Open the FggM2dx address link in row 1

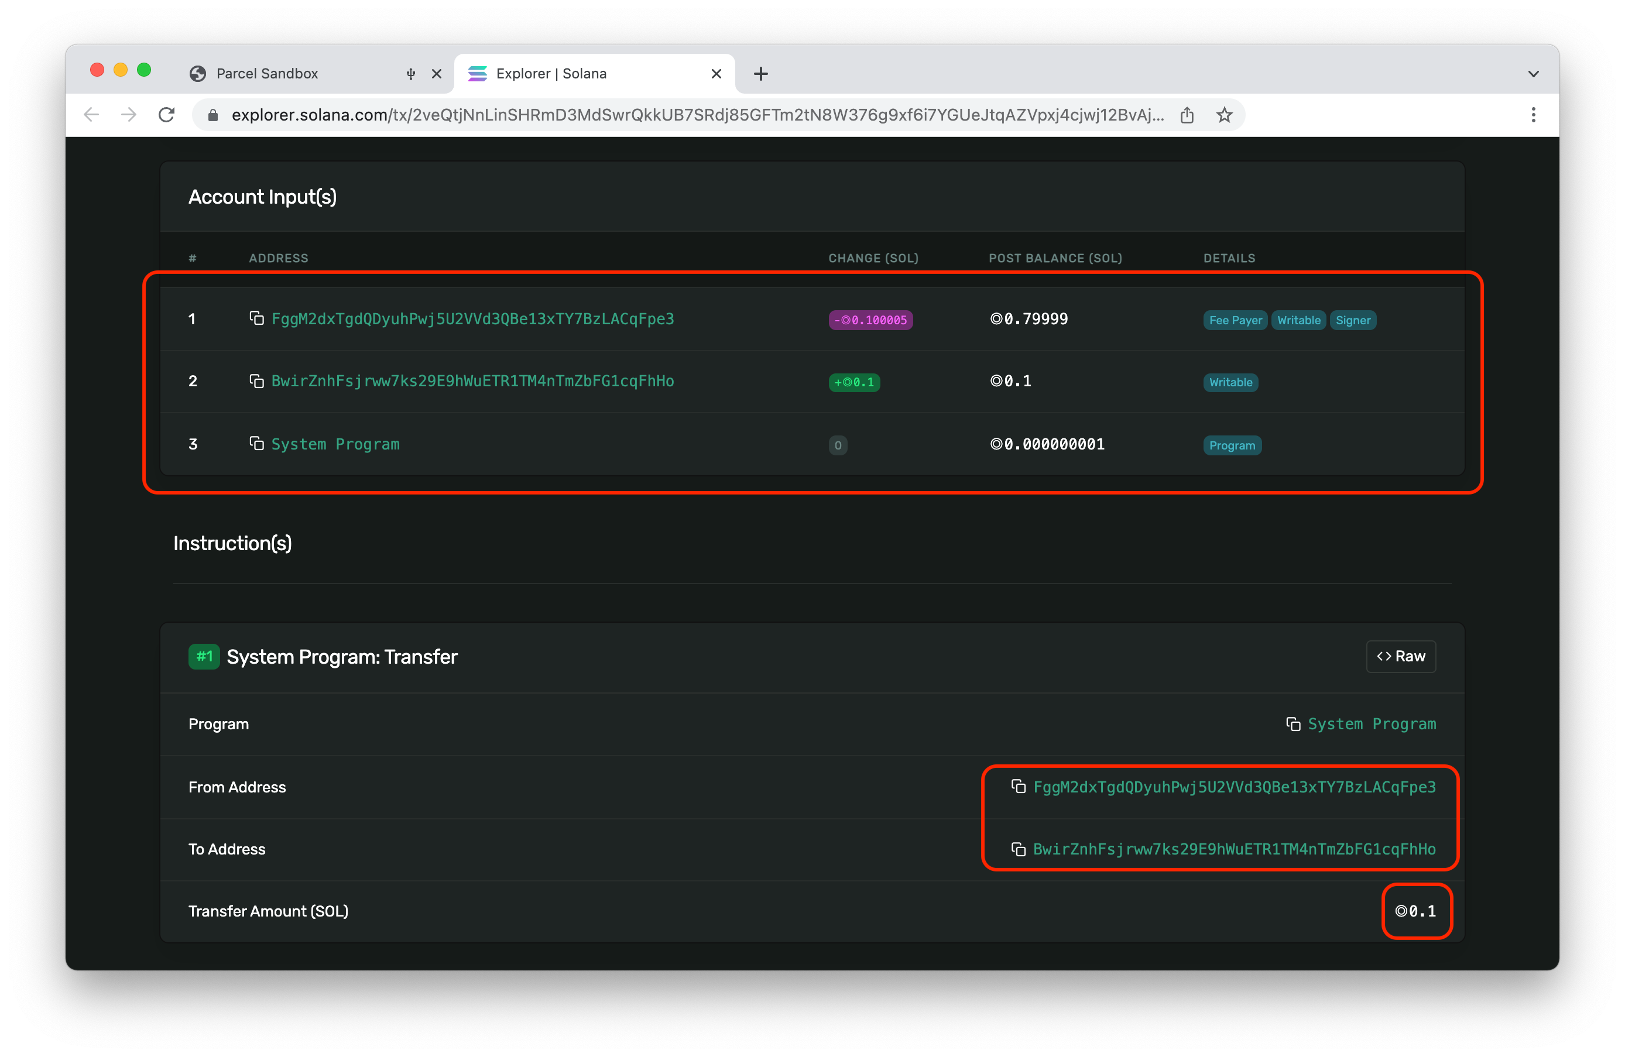tap(472, 319)
